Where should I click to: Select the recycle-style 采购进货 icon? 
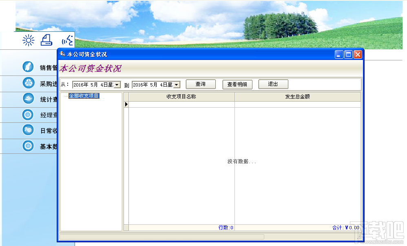pyautogui.click(x=28, y=83)
